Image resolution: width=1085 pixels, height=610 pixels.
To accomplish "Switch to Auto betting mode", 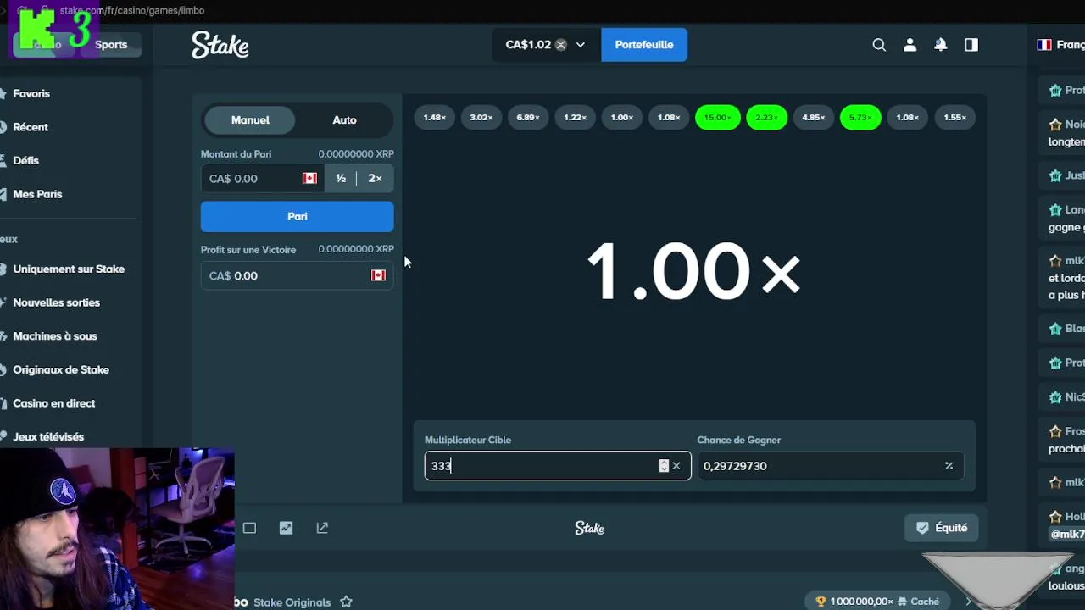I will 344,120.
